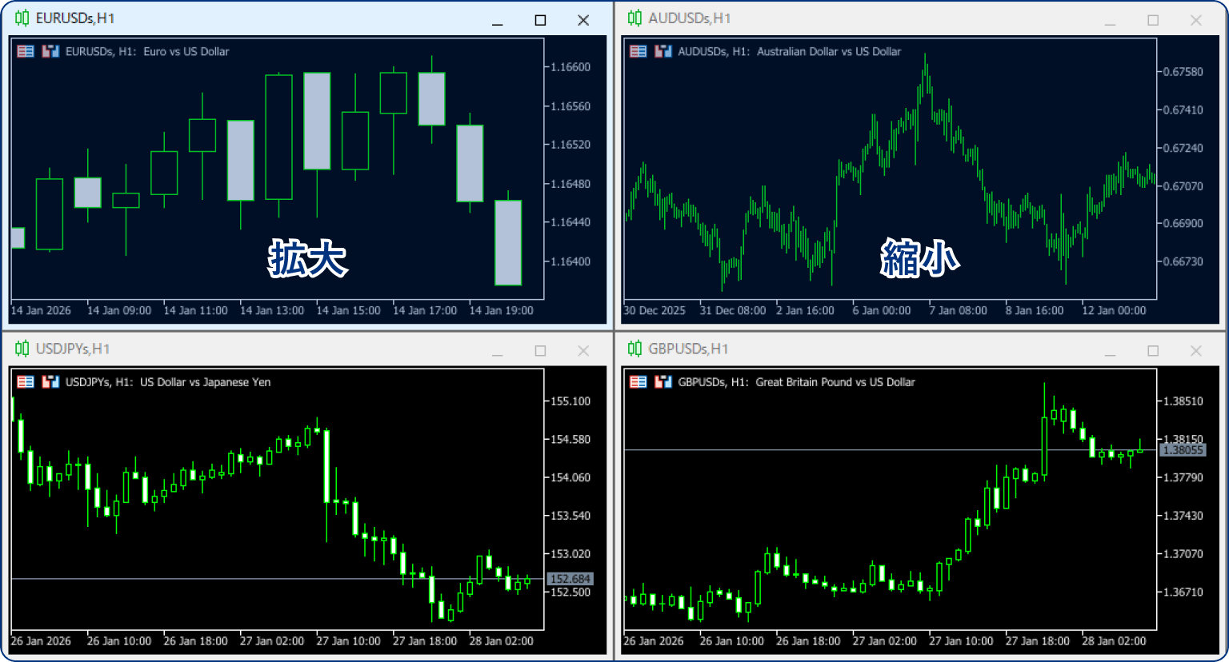Viewport: 1229px width, 662px height.
Task: Close the AUDUSDs,H1 chart window
Action: click(x=1195, y=20)
